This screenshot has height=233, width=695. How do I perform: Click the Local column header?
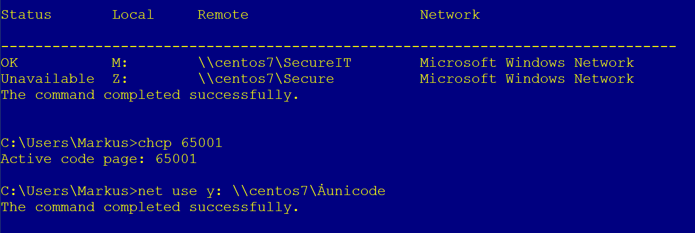click(x=133, y=15)
